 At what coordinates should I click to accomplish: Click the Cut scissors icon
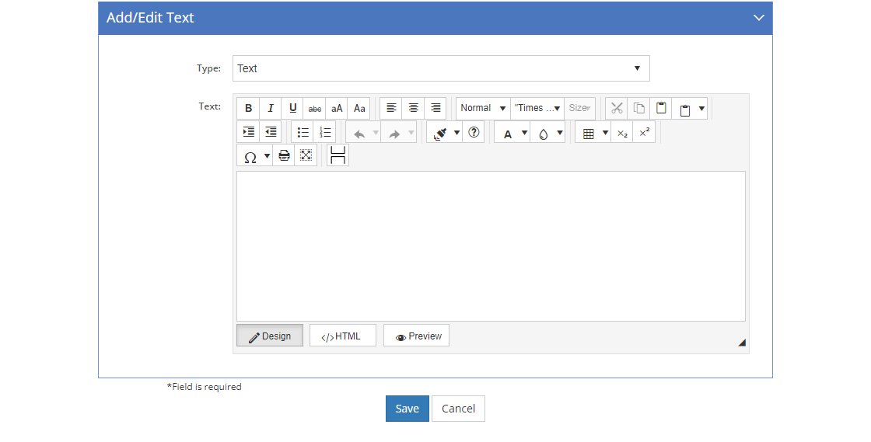(617, 108)
